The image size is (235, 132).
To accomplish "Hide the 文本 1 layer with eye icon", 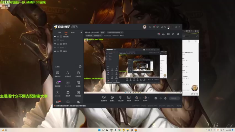I will [55, 44].
